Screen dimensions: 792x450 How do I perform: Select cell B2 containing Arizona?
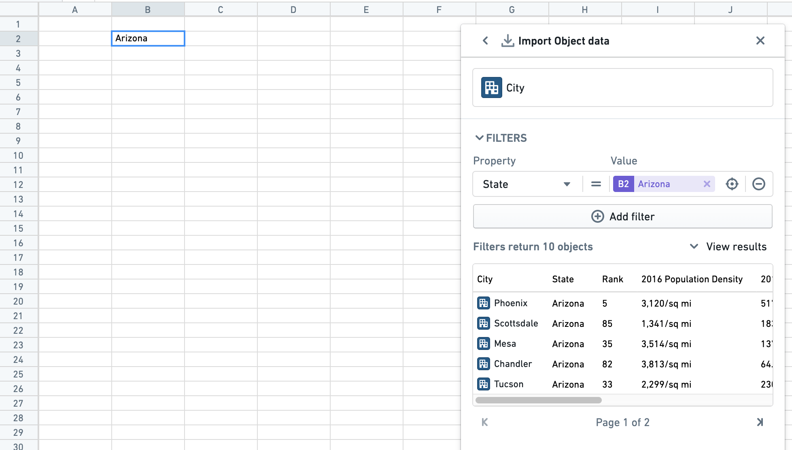click(148, 38)
